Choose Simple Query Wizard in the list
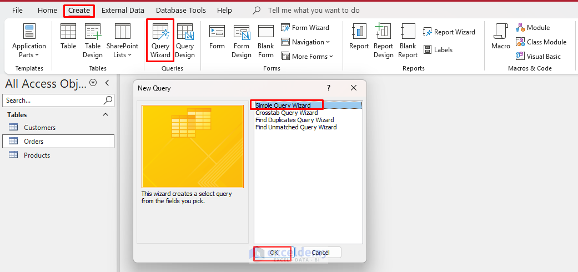The width and height of the screenshot is (578, 272). click(x=308, y=105)
